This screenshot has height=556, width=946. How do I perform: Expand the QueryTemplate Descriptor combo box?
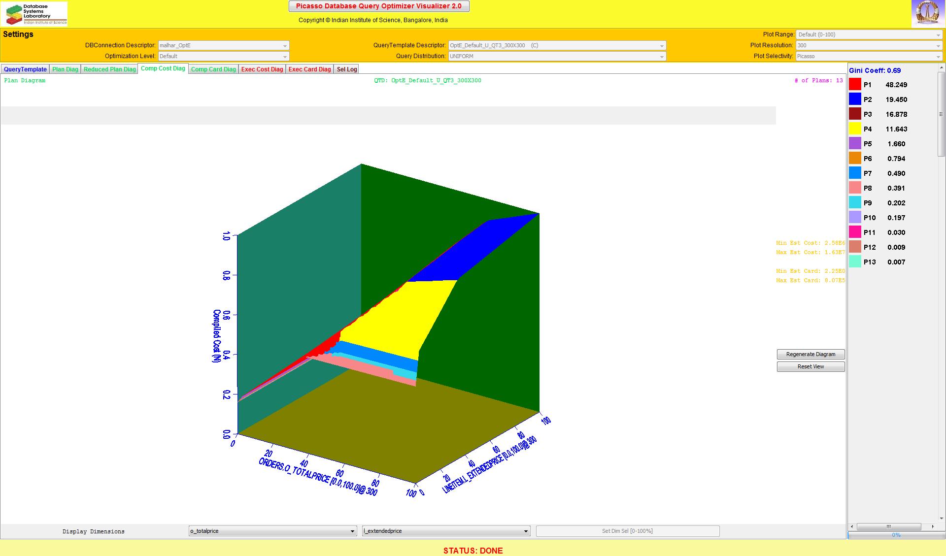(x=557, y=45)
